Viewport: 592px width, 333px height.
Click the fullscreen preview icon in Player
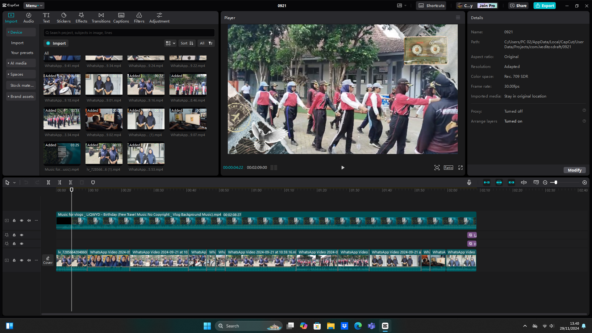tap(460, 168)
